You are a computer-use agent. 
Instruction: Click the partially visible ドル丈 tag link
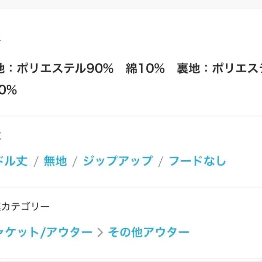click(x=13, y=161)
